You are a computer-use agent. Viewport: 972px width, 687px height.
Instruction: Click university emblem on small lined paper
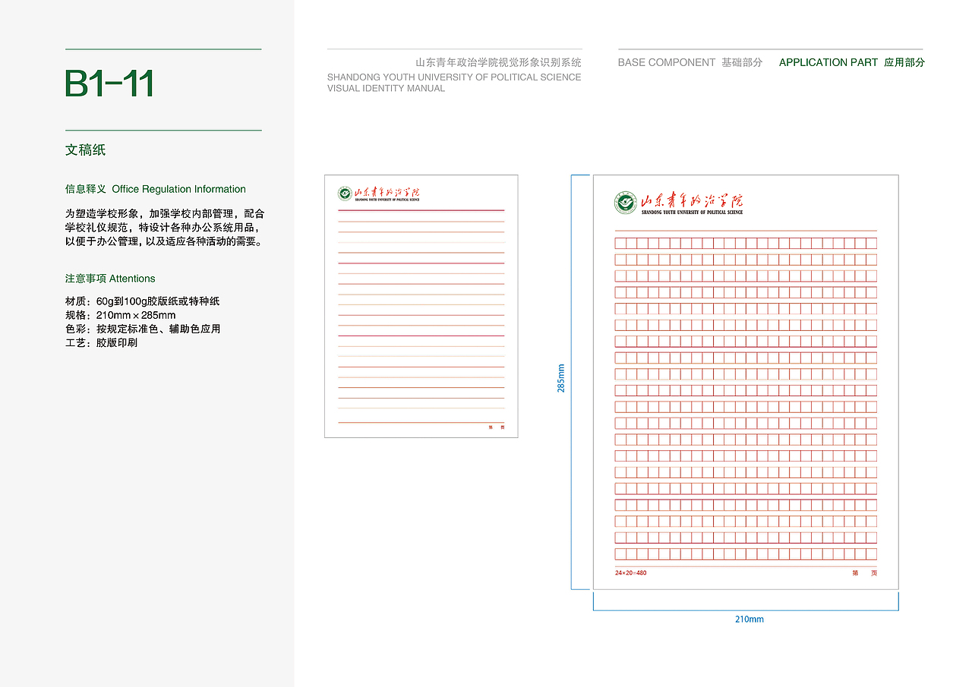345,194
